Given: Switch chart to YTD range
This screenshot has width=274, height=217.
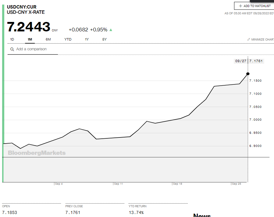Looking at the screenshot, I should click(68, 39).
